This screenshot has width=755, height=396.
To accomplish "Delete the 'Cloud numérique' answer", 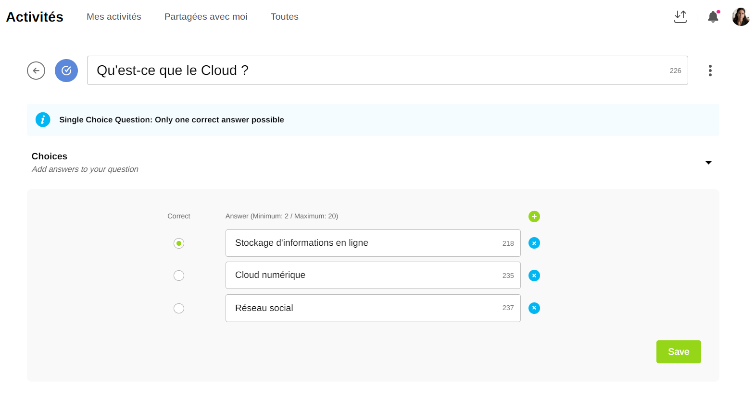I will 534,276.
